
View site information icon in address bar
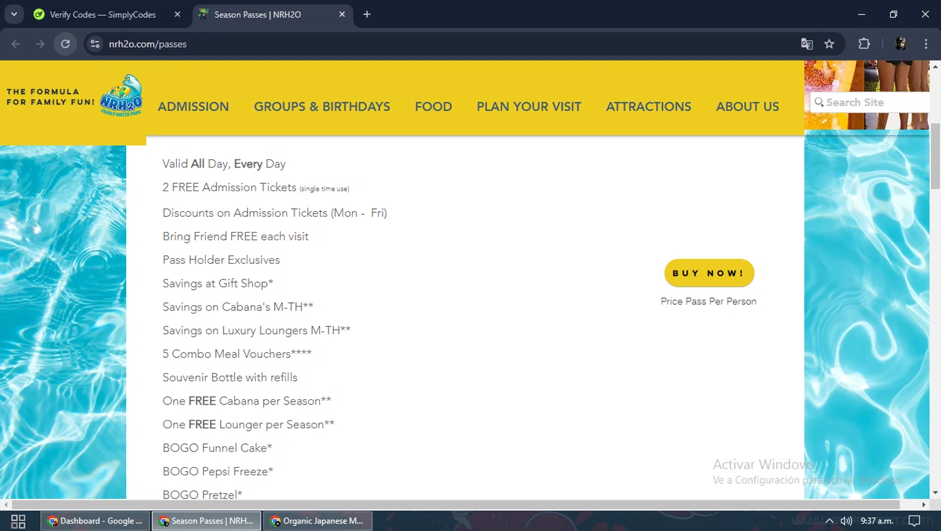click(95, 44)
